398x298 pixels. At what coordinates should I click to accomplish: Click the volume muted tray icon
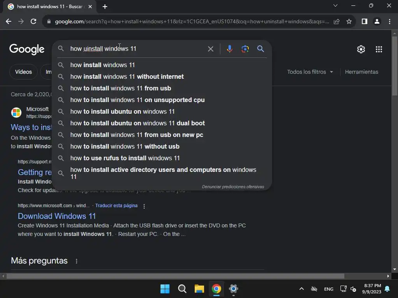coord(353,289)
